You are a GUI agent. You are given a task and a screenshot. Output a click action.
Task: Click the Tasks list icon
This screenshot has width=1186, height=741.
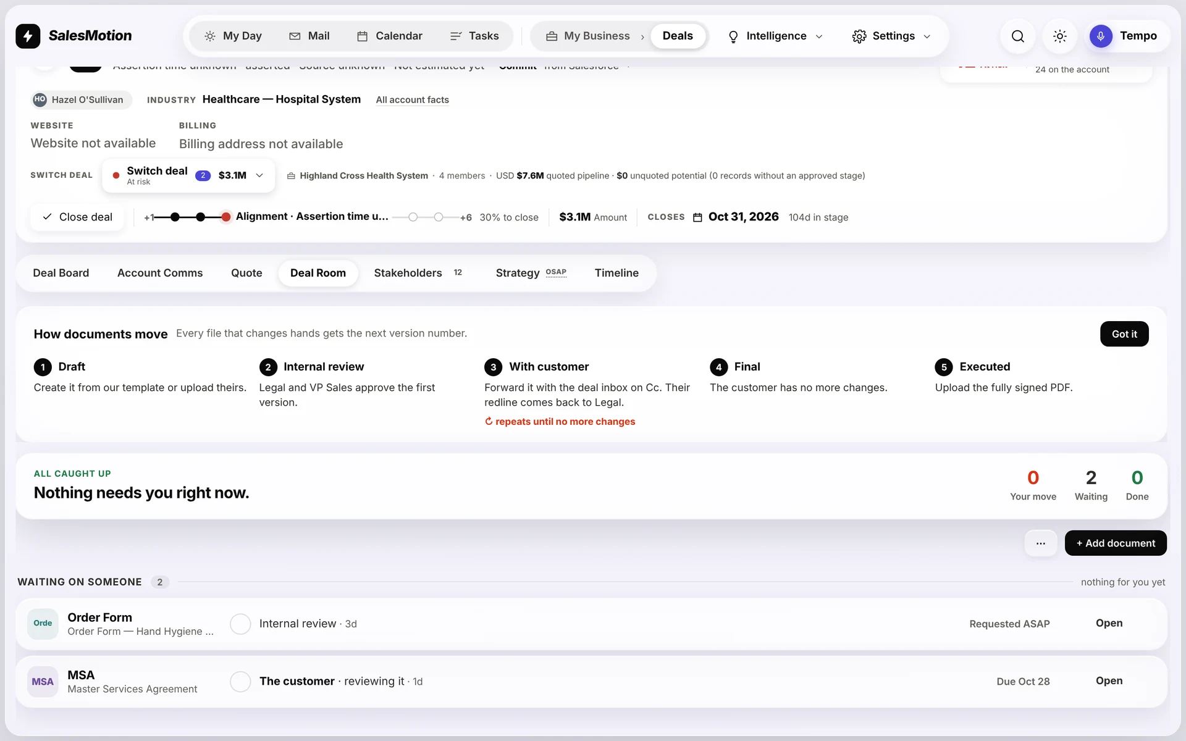(456, 36)
